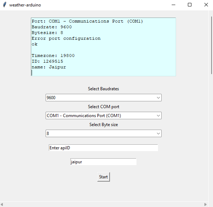Screen dimensions: 213x207
Task: Click the Select Byte size label
Action: point(103,125)
